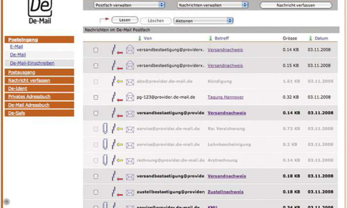Click the red arrow icon for Tagung Hannover

[120, 100]
